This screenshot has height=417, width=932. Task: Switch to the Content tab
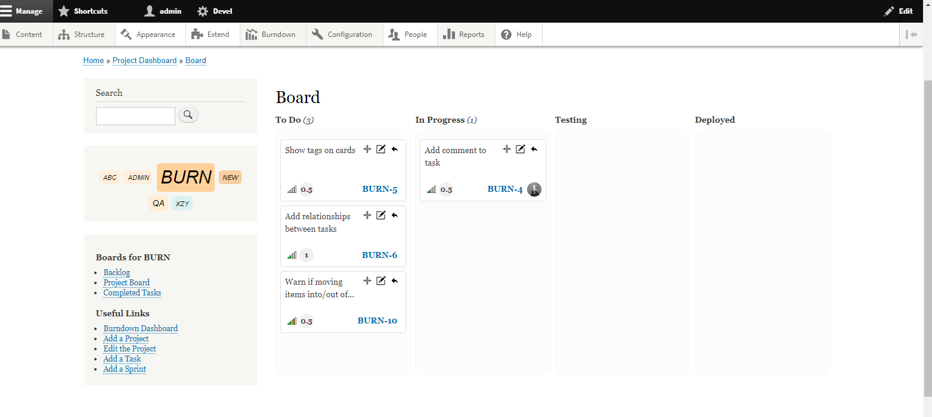pyautogui.click(x=24, y=34)
